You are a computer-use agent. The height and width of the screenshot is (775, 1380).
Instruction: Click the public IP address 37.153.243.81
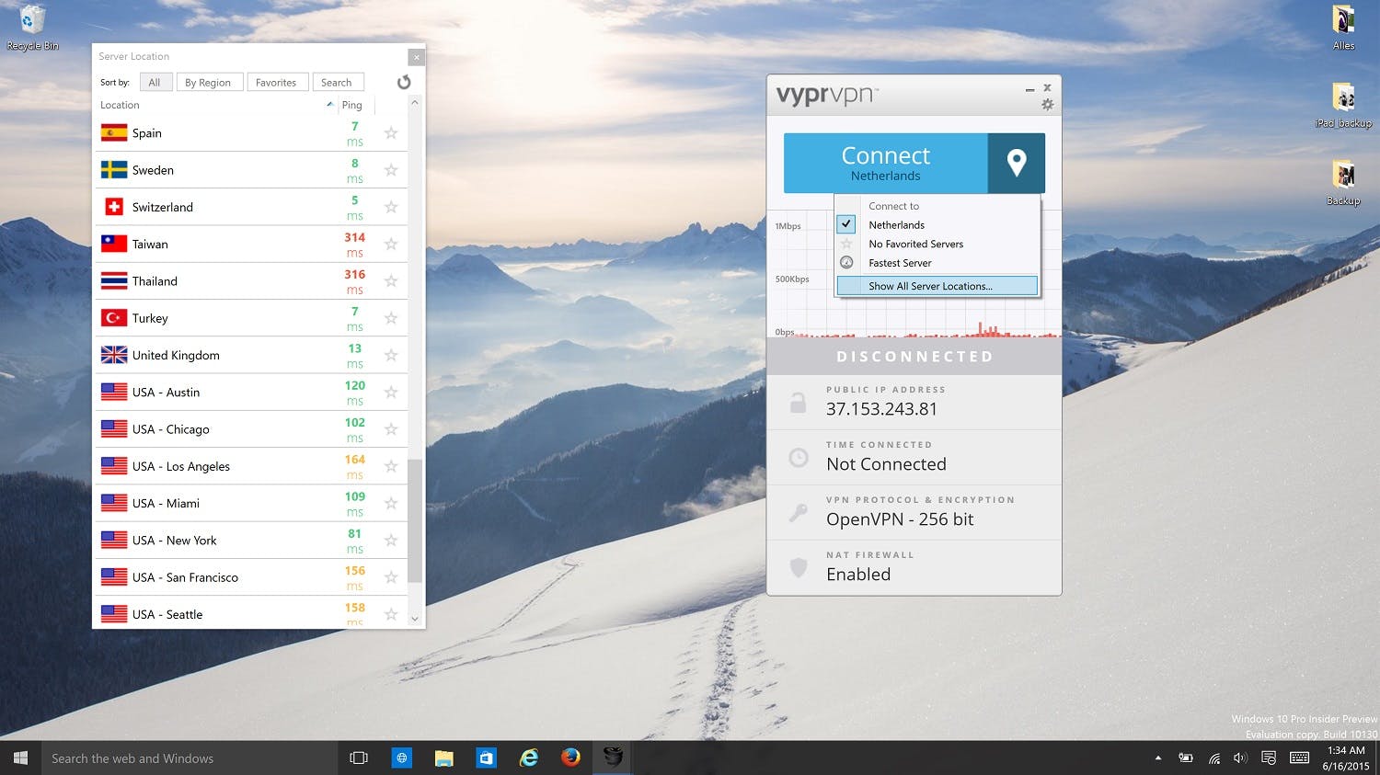881,409
